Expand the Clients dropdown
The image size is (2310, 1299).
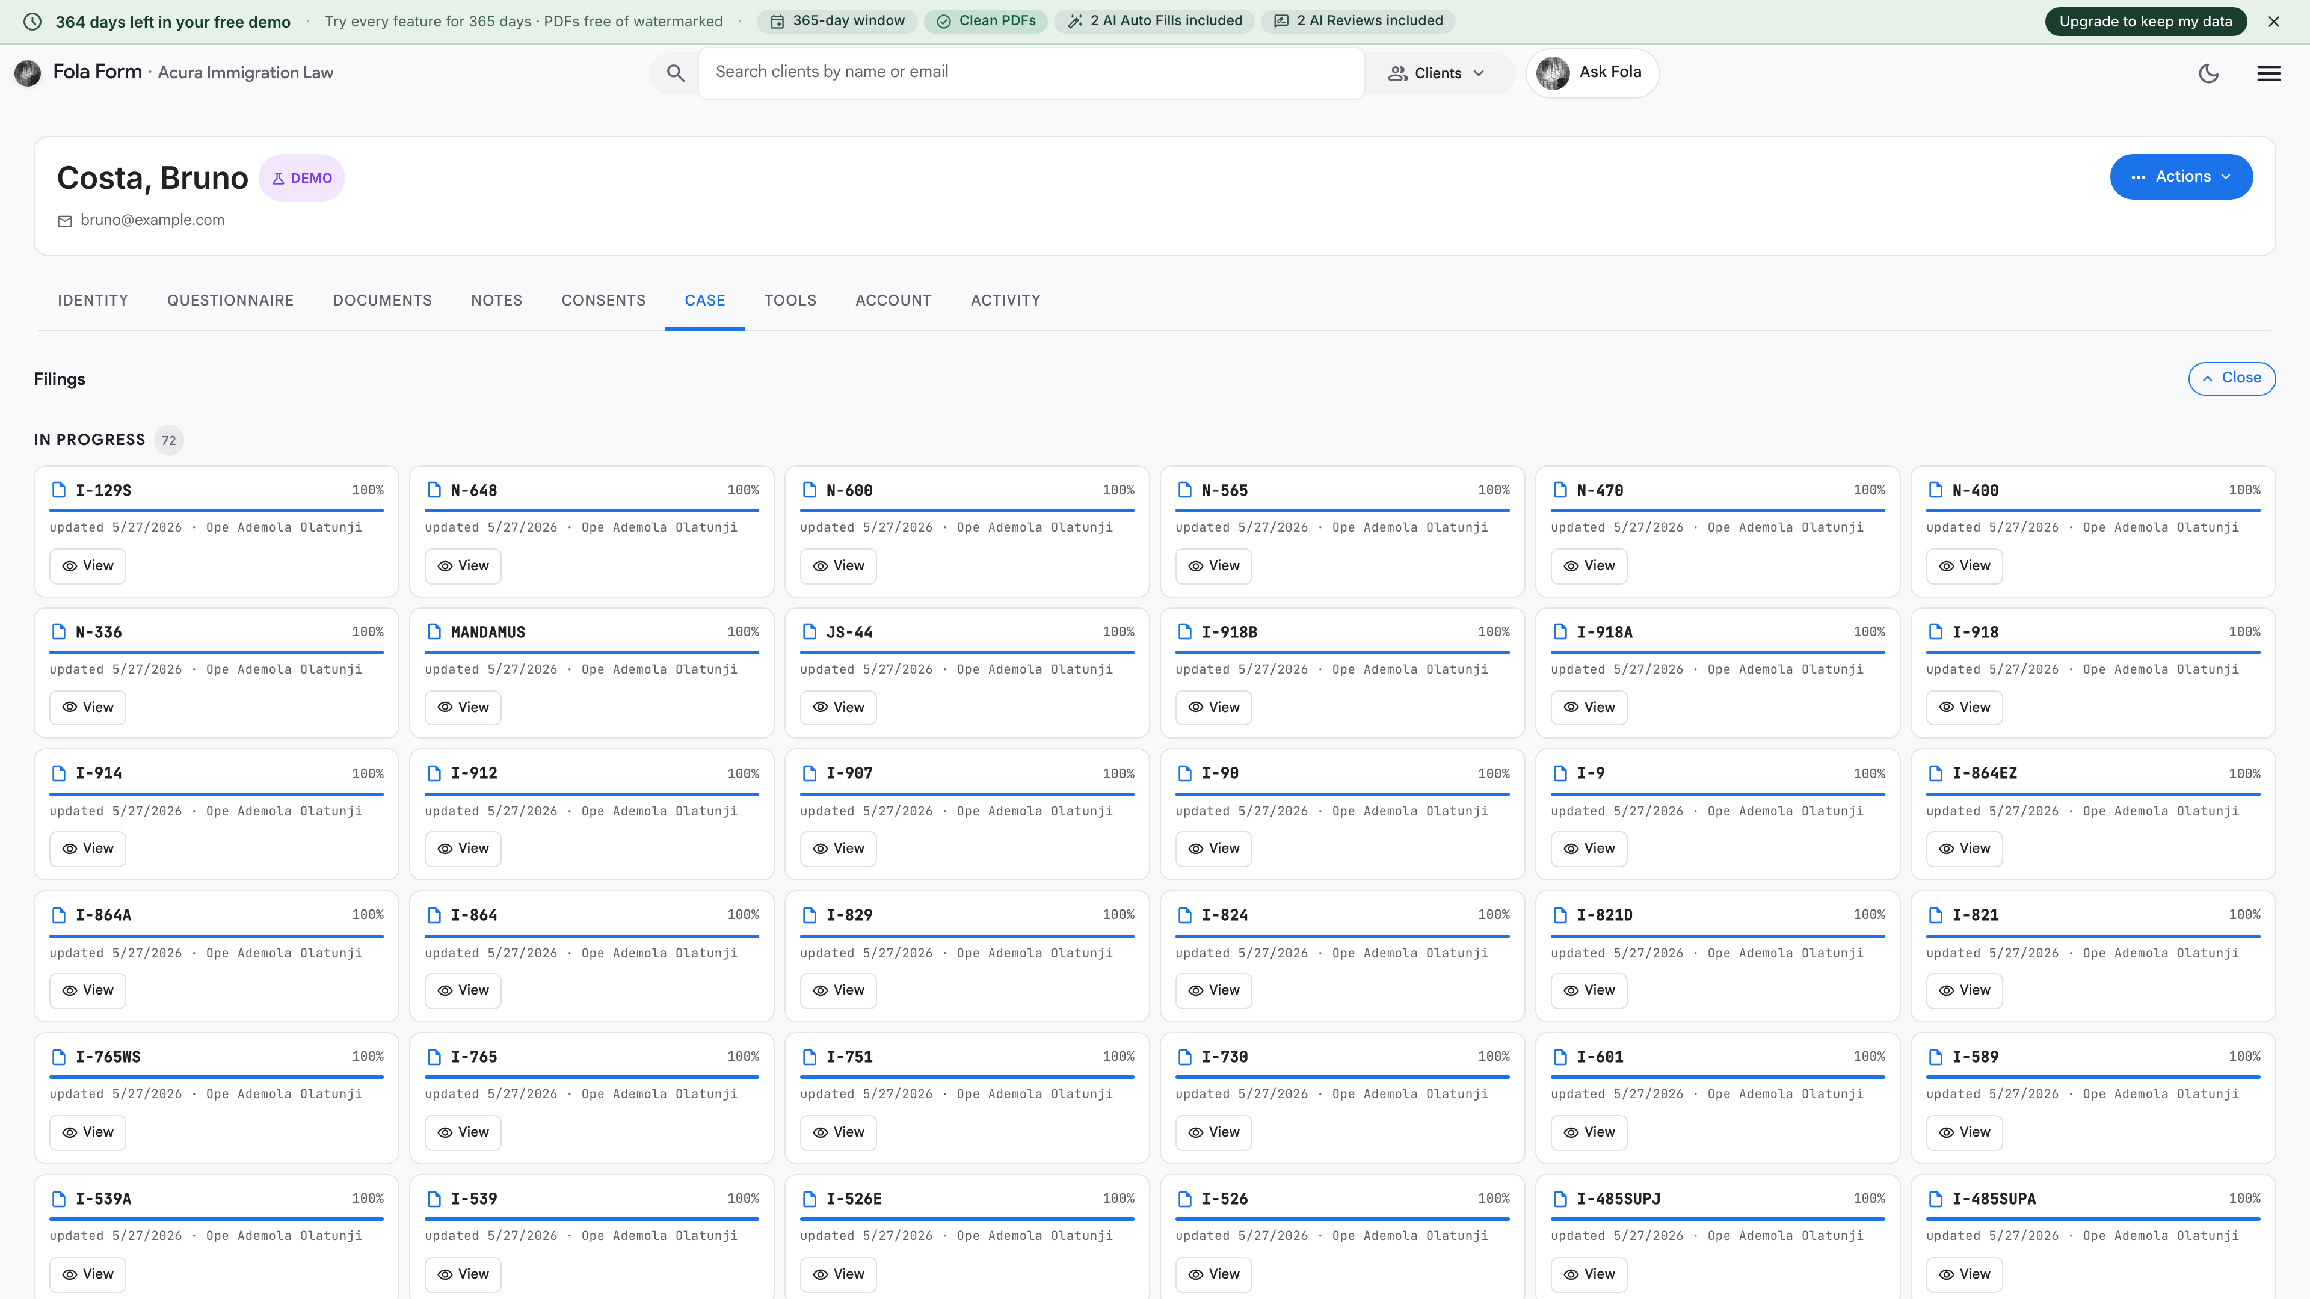[1437, 73]
